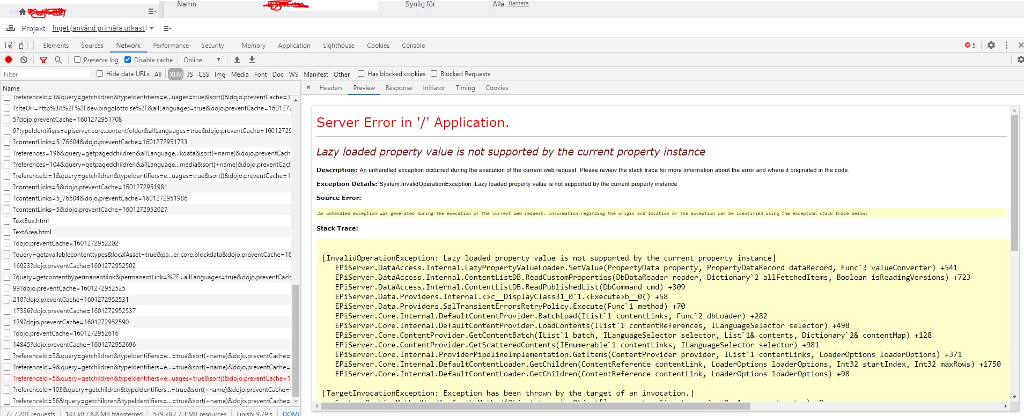Toggle the network filter funnel icon
Image resolution: width=1024 pixels, height=416 pixels.
[x=43, y=60]
